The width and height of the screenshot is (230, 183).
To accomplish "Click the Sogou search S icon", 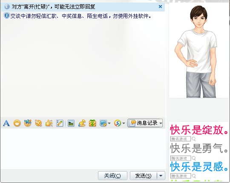I will (118, 123).
